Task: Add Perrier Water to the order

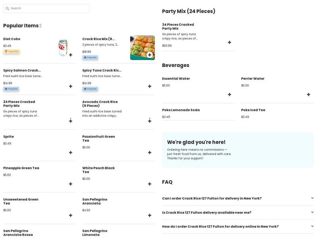Action: pos(308,95)
